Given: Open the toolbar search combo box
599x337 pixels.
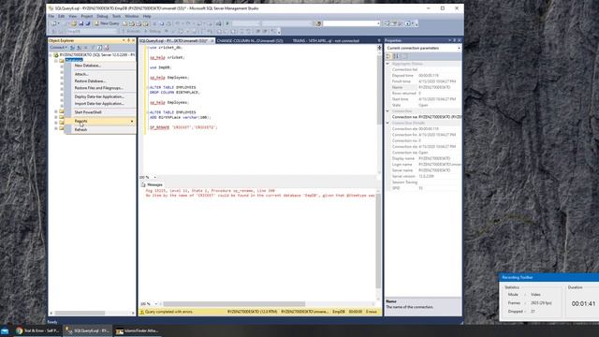Looking at the screenshot, I should [x=351, y=23].
